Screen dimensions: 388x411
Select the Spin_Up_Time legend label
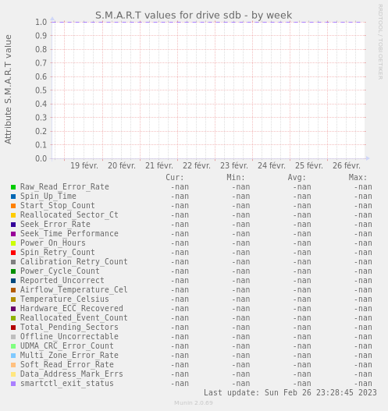tap(48, 196)
